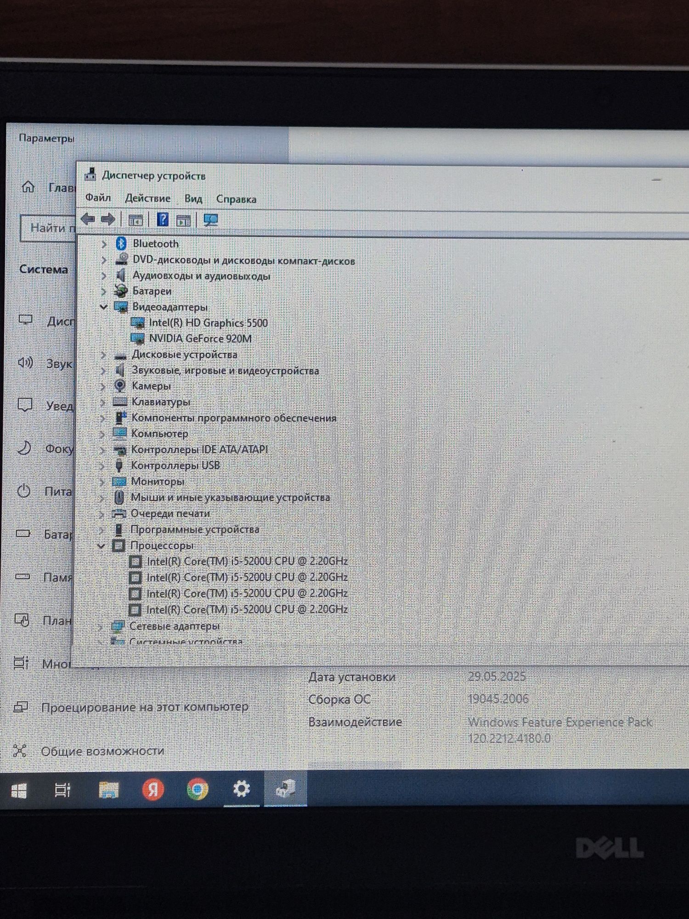
Task: Select first Intel Core i5-5200U processor entry
Action: coord(247,561)
